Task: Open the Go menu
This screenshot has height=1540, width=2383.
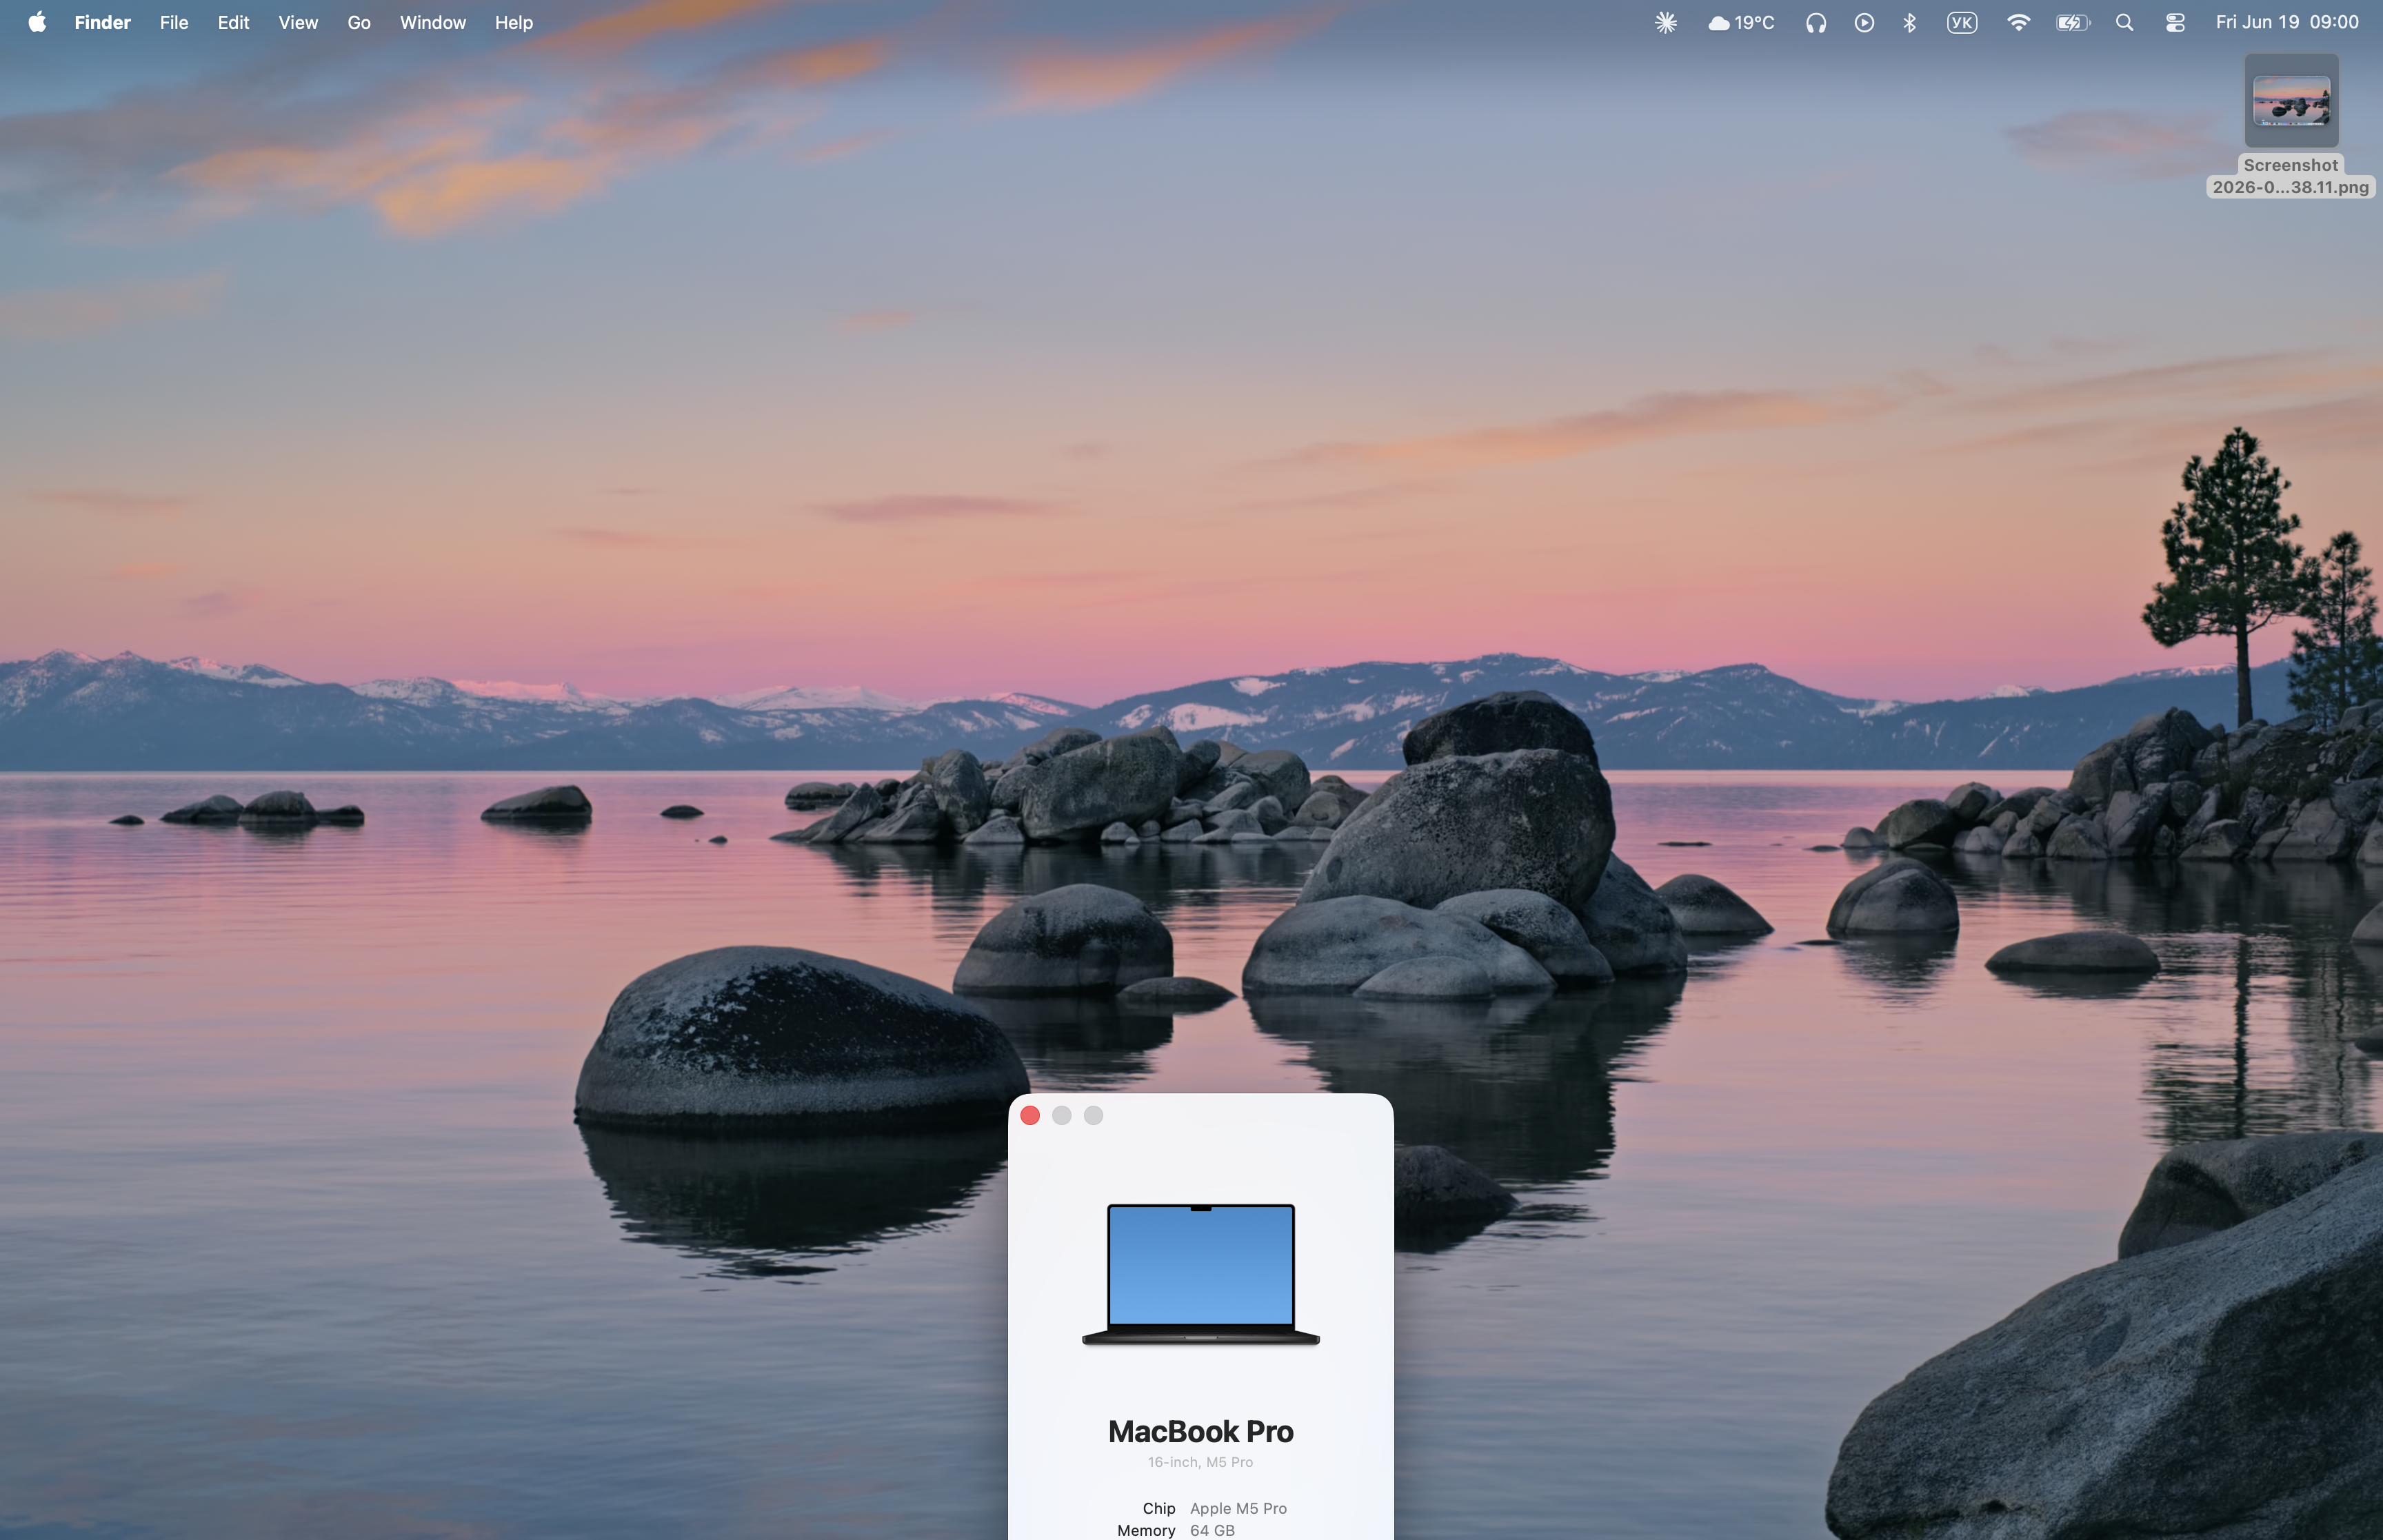Action: click(x=359, y=22)
